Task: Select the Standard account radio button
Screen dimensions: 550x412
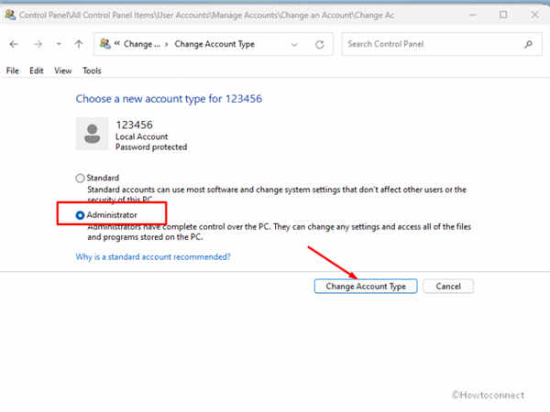Action: 81,178
